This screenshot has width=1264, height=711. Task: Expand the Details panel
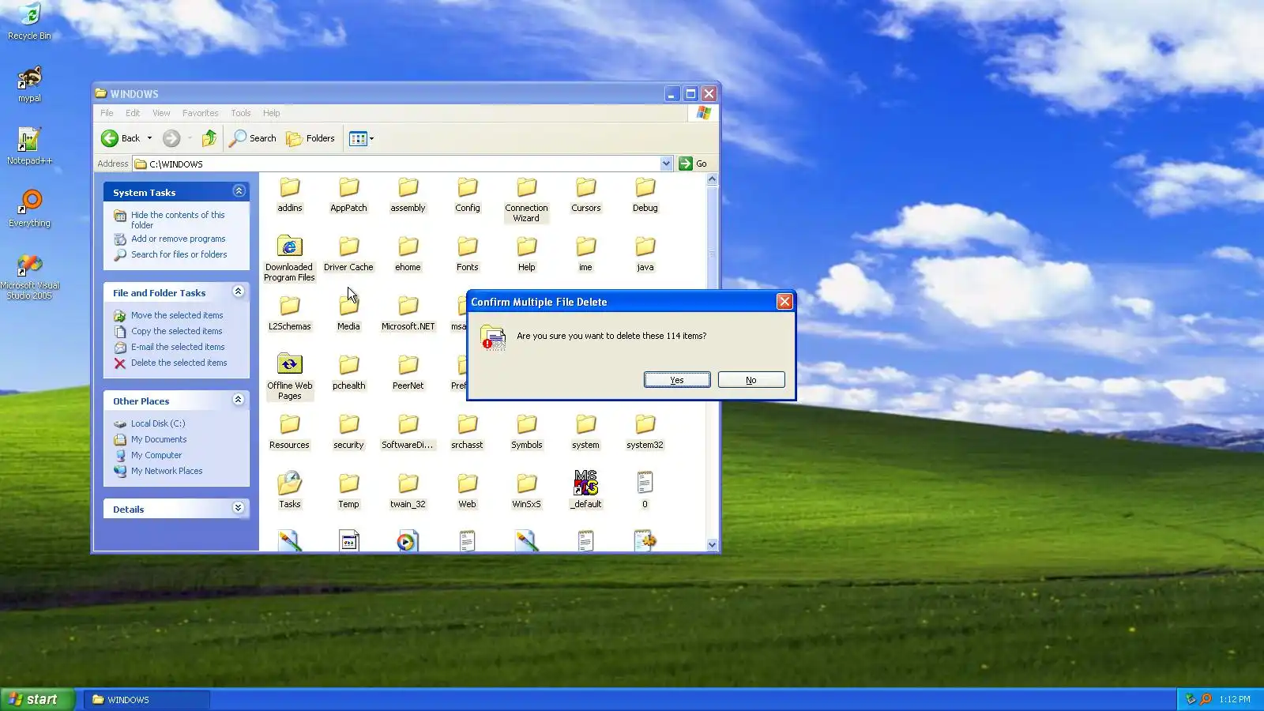point(239,508)
